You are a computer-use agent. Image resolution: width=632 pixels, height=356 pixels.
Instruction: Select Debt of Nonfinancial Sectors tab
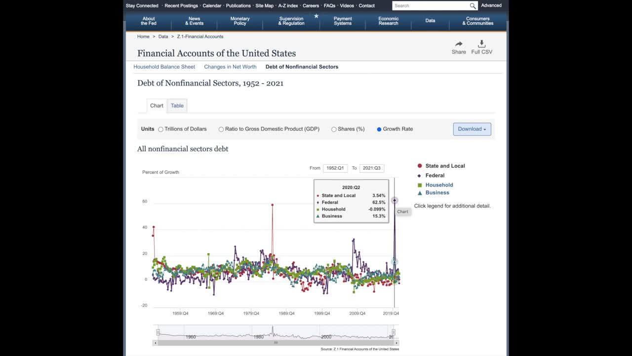[x=302, y=67]
